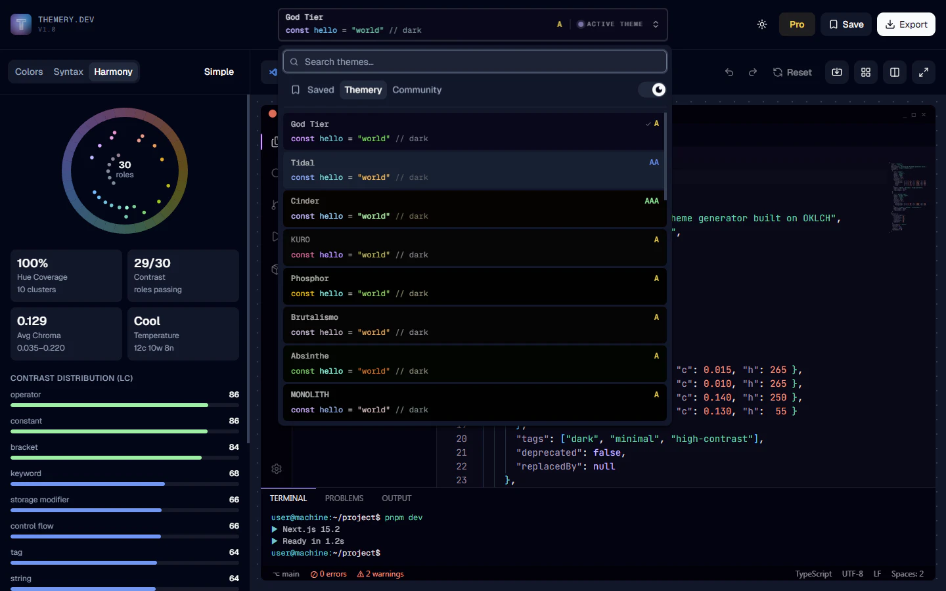Open settings via the gear icon
The width and height of the screenshot is (946, 591).
pos(277,469)
